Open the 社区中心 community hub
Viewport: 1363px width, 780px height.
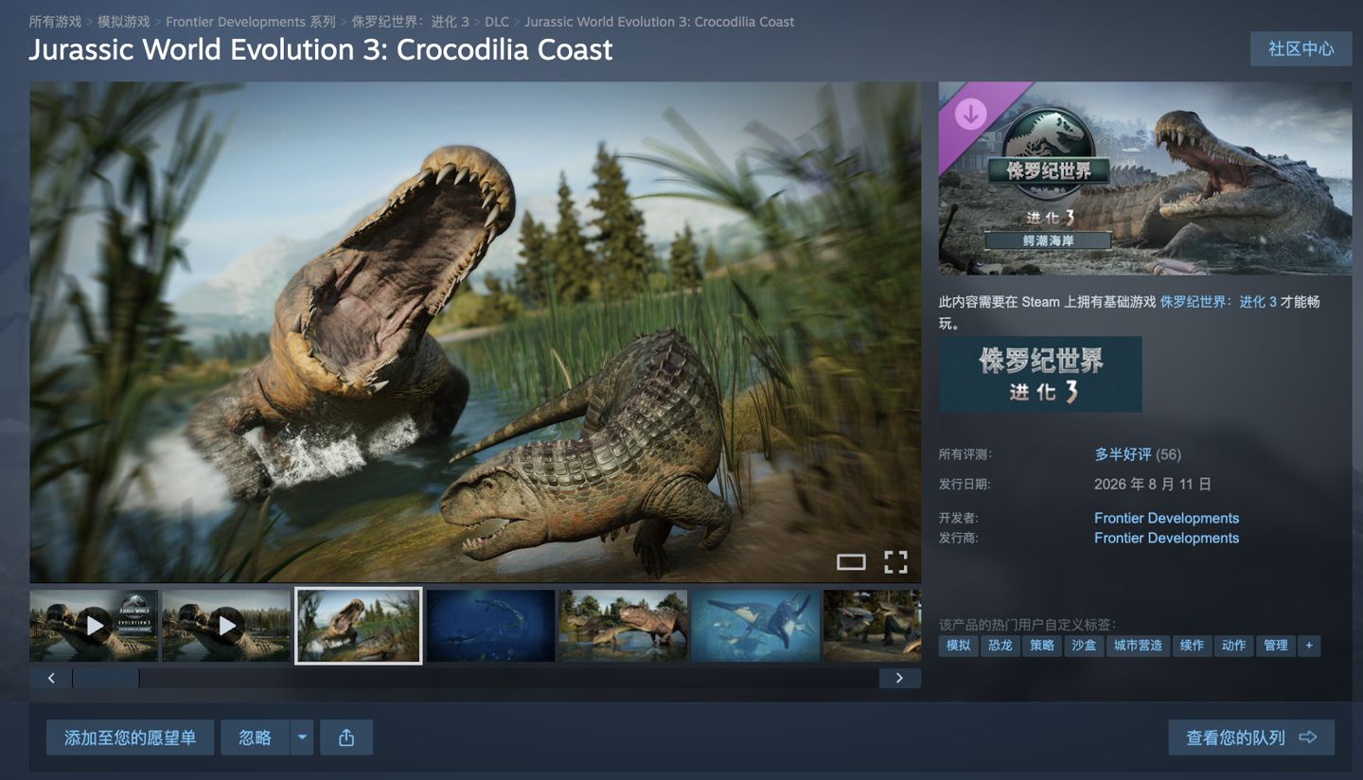click(1301, 48)
